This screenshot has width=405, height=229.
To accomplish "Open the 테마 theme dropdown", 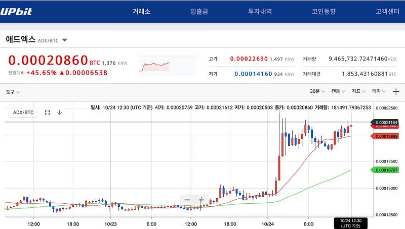I will click(x=379, y=91).
